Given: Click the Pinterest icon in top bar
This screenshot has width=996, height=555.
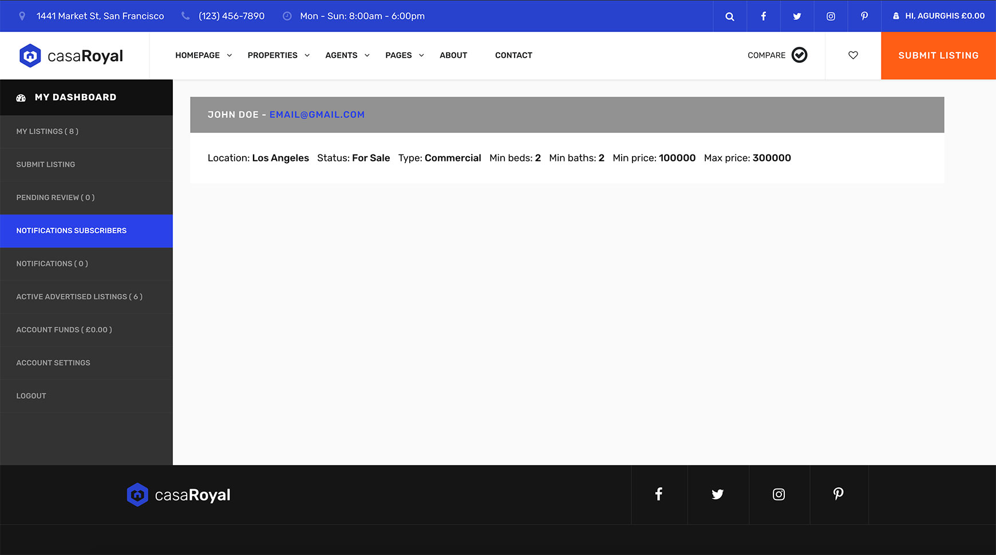Looking at the screenshot, I should (864, 17).
